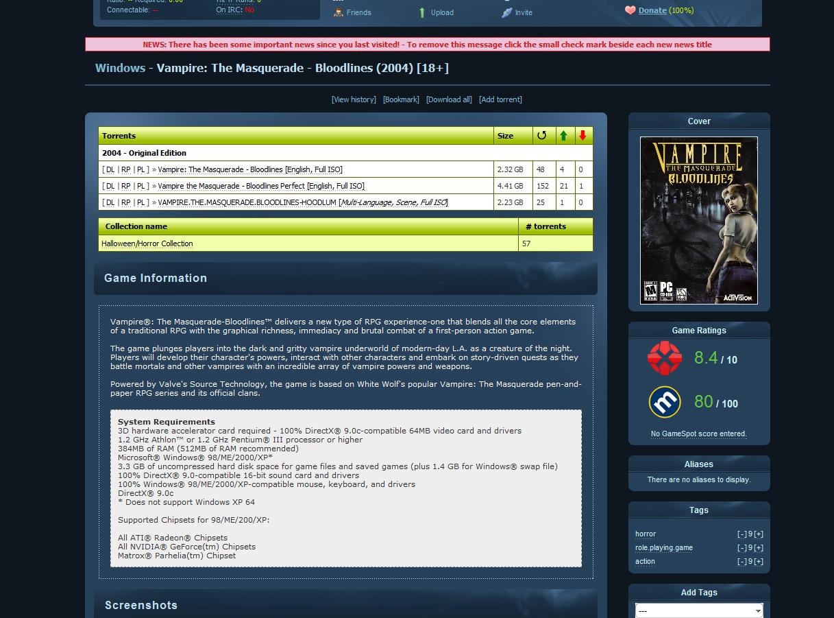The height and width of the screenshot is (618, 834).
Task: Downvote the action tag with [-]
Action: tap(741, 561)
